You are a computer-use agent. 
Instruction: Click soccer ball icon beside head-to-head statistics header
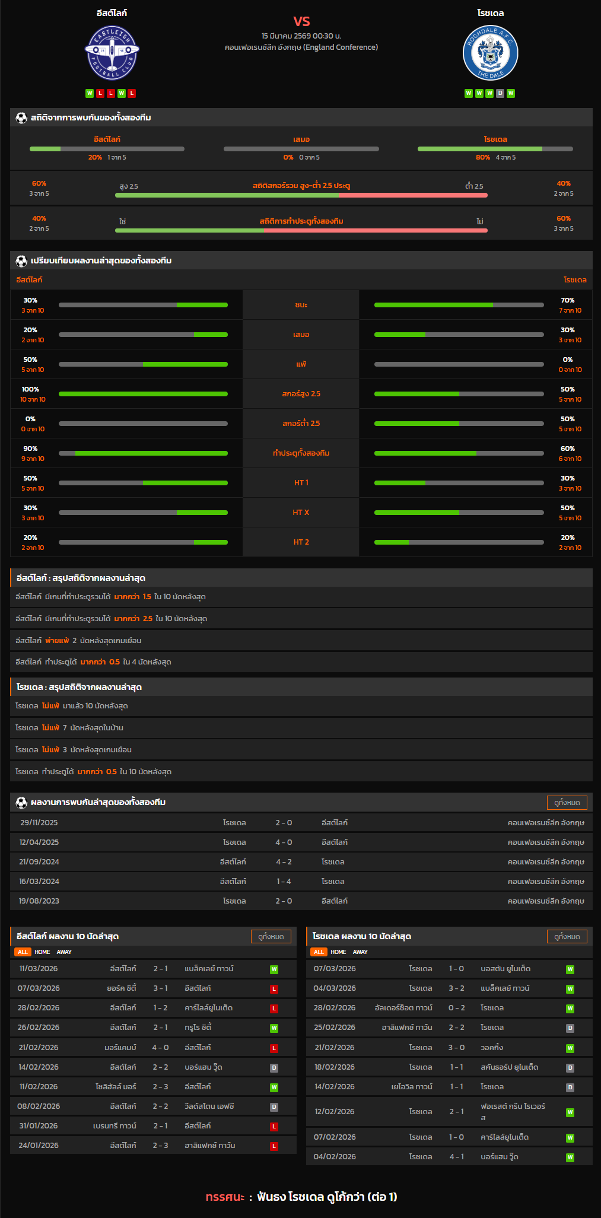21,118
